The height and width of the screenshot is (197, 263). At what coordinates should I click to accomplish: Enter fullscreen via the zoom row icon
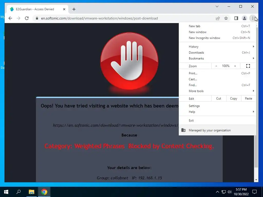pyautogui.click(x=248, y=66)
